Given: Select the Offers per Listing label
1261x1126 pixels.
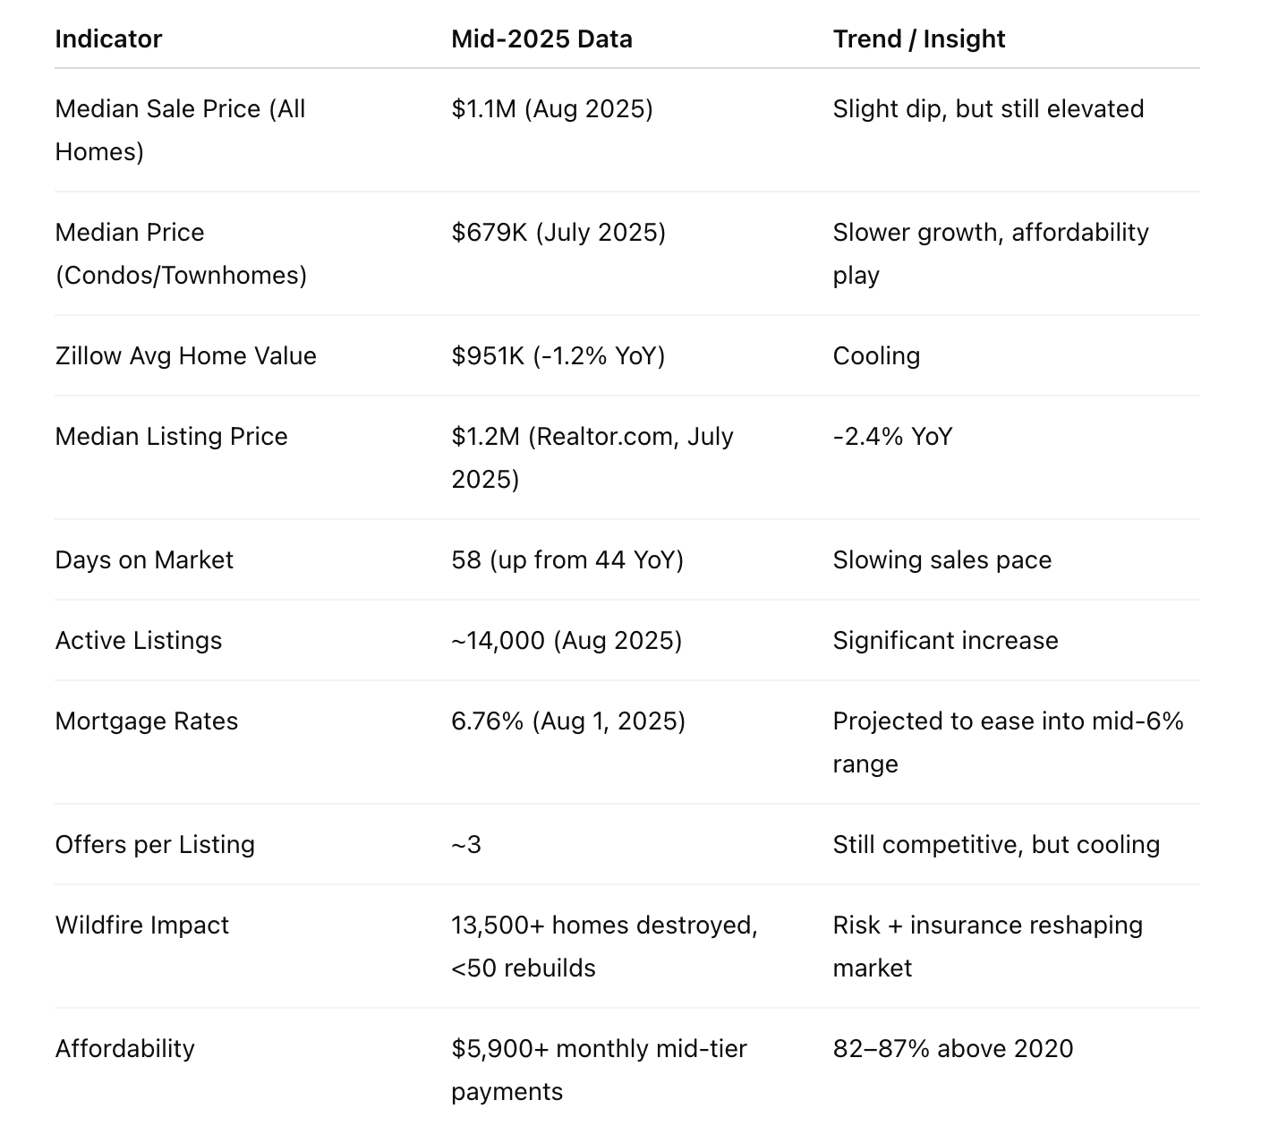Looking at the screenshot, I should pos(155,845).
